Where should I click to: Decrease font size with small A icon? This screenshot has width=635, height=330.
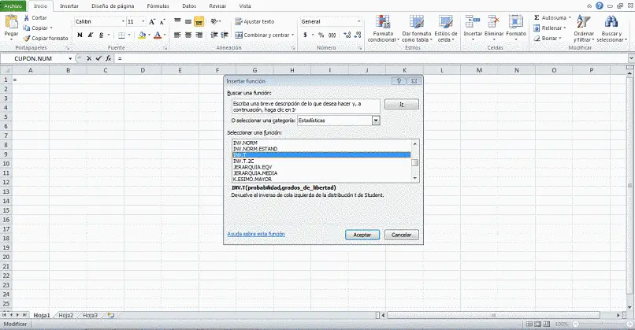pos(162,22)
